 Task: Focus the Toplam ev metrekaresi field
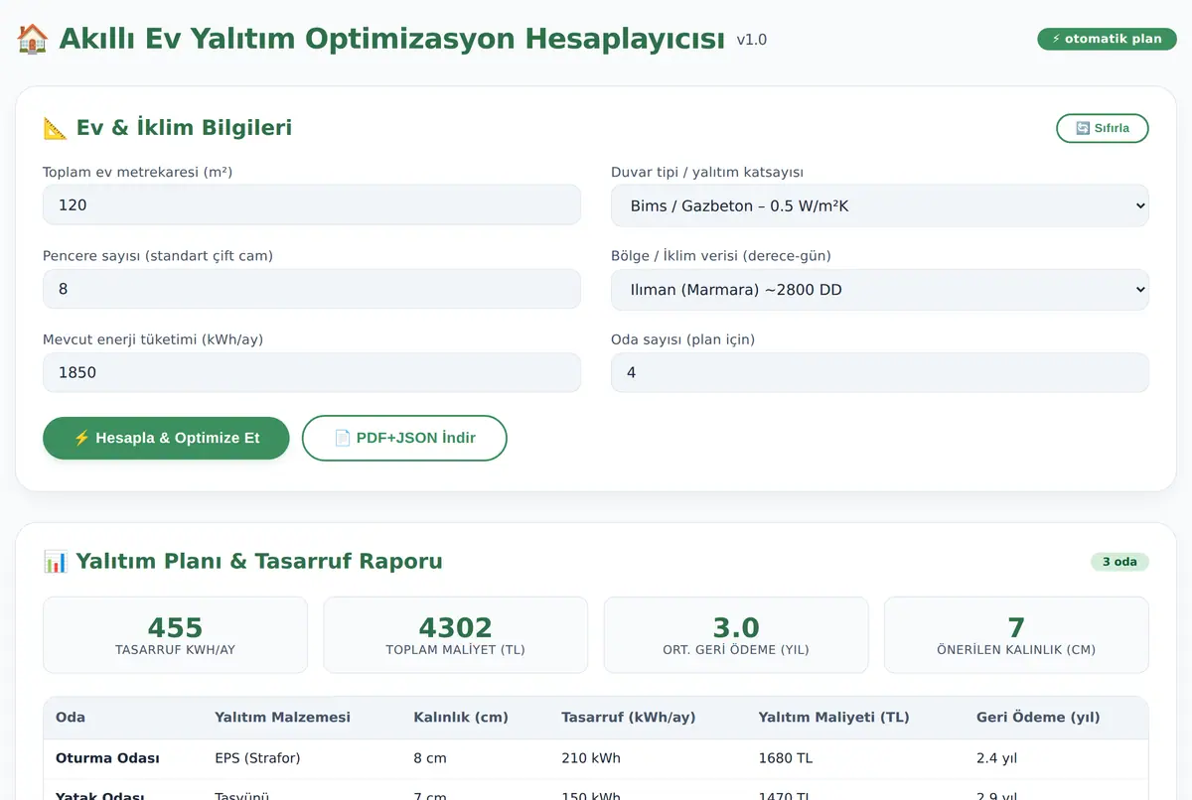click(311, 204)
